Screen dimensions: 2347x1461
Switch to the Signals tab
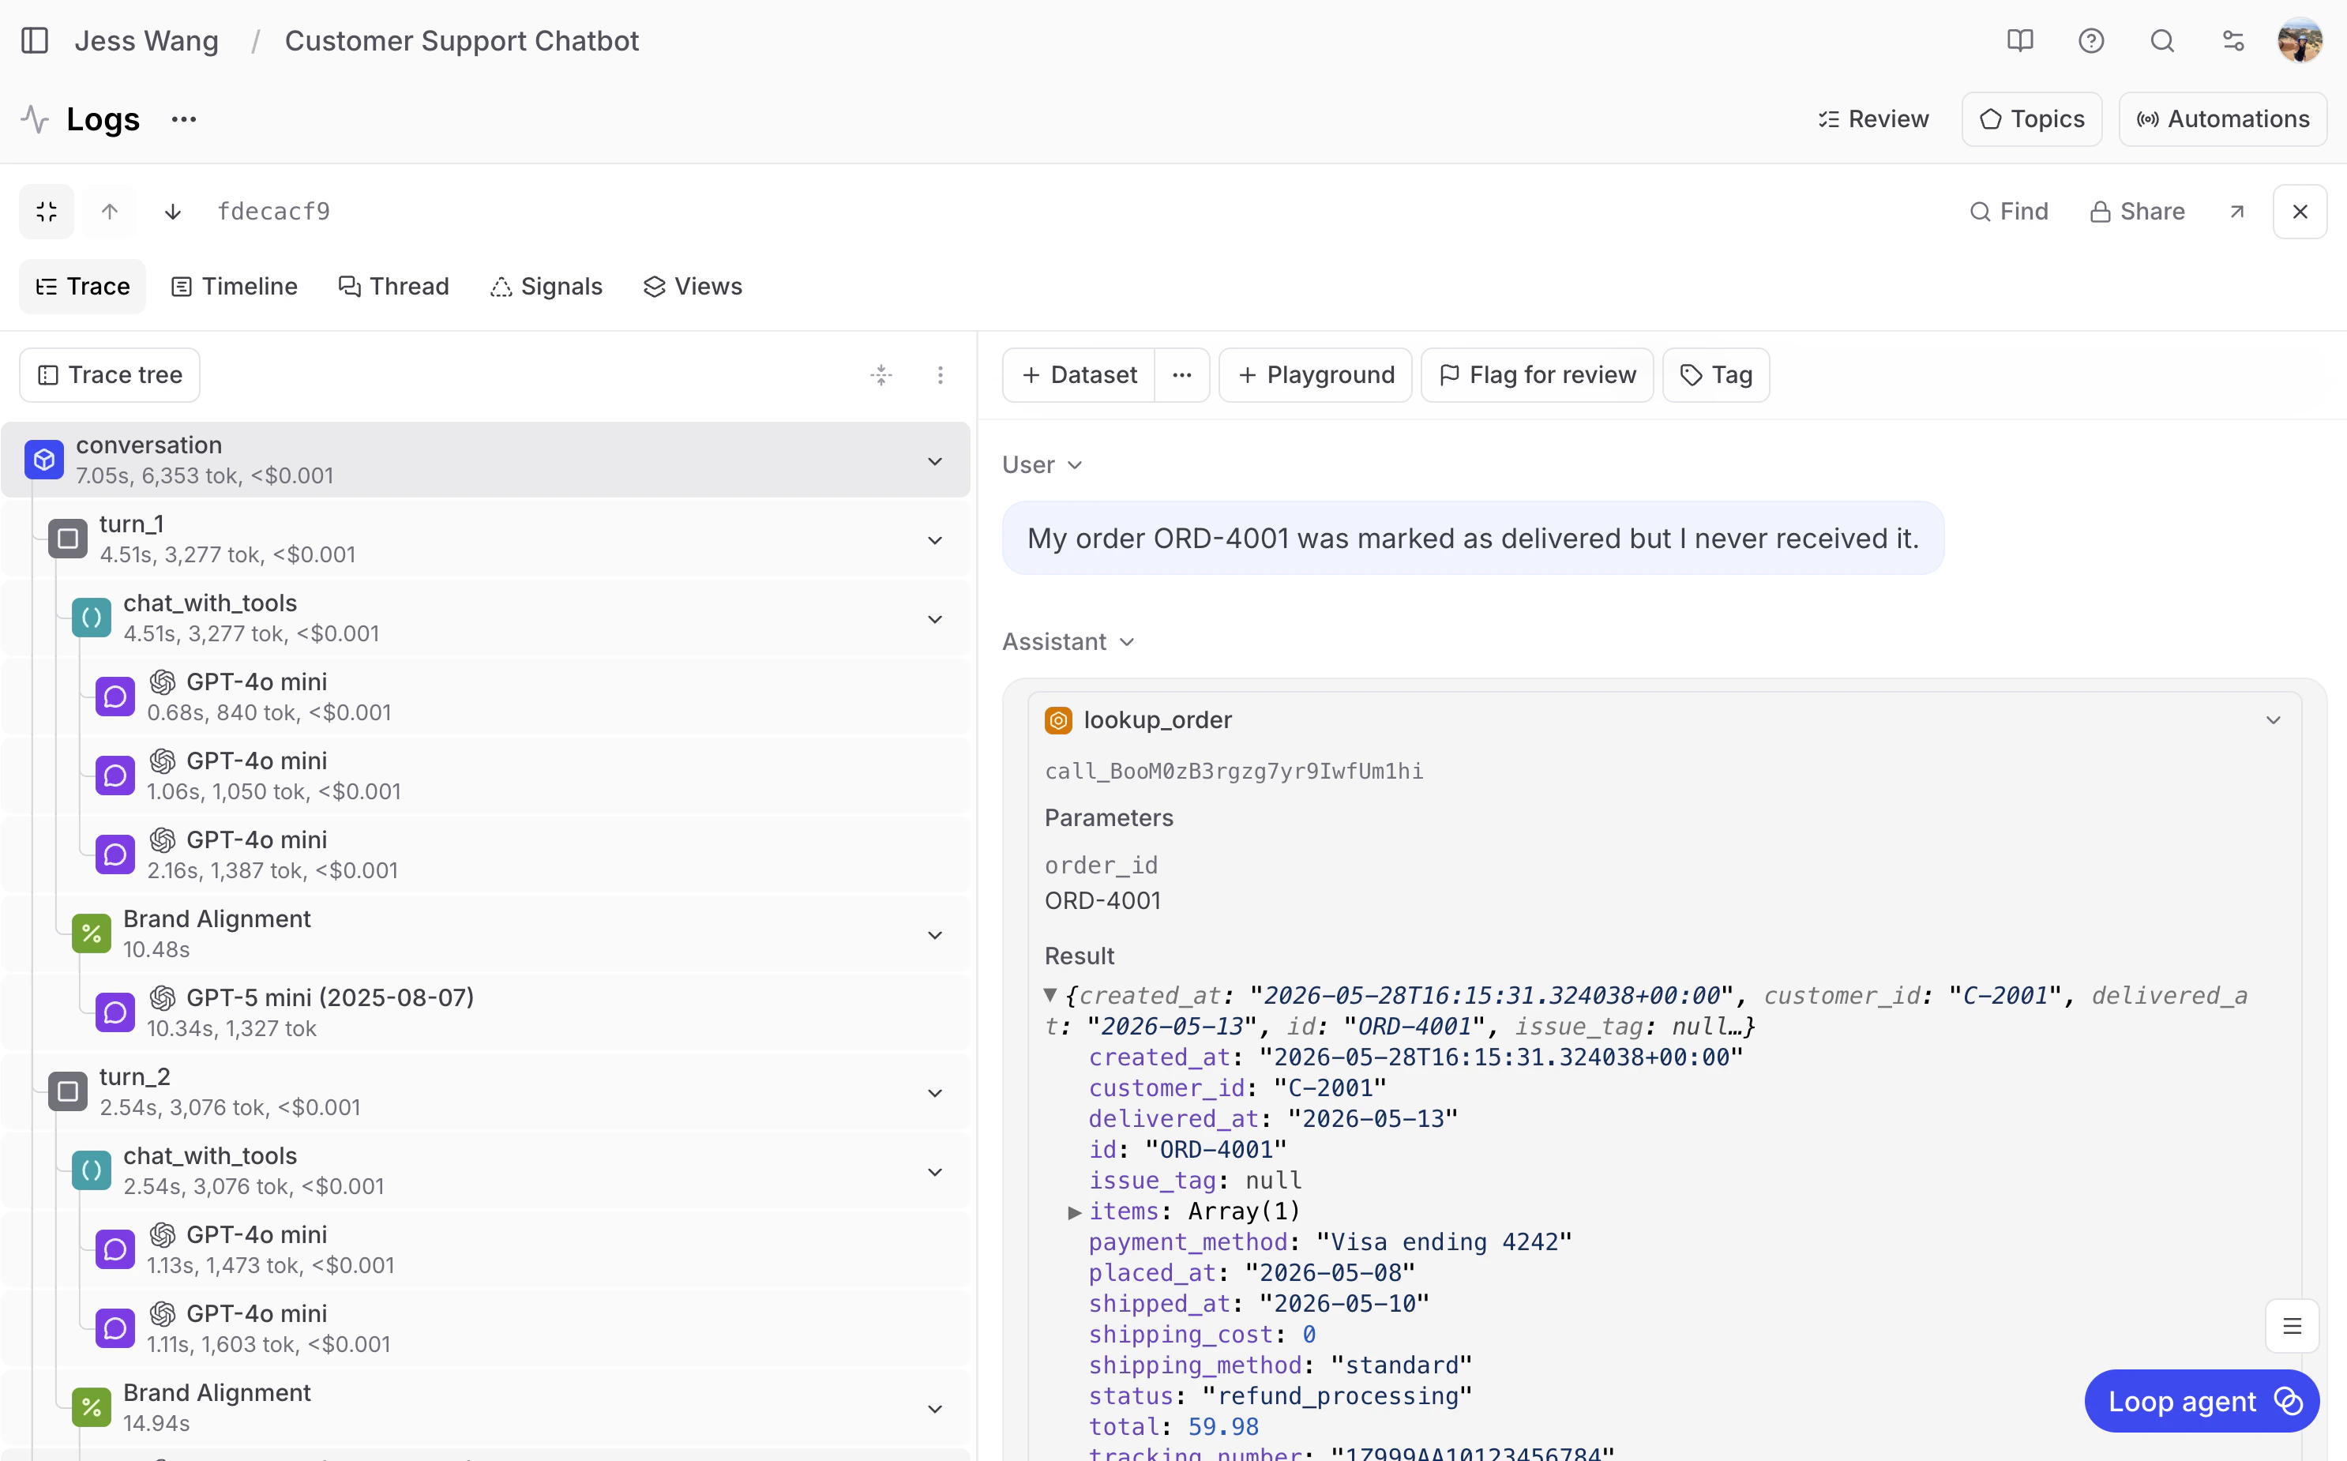coord(546,287)
